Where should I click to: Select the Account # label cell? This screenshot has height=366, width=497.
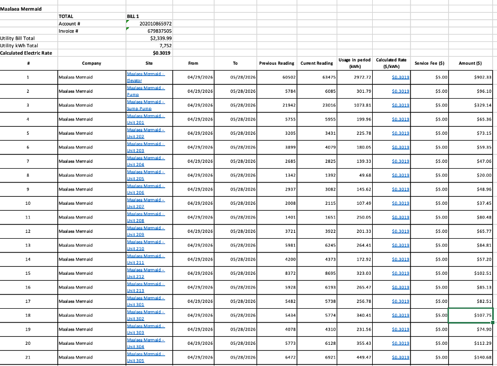tap(92, 24)
